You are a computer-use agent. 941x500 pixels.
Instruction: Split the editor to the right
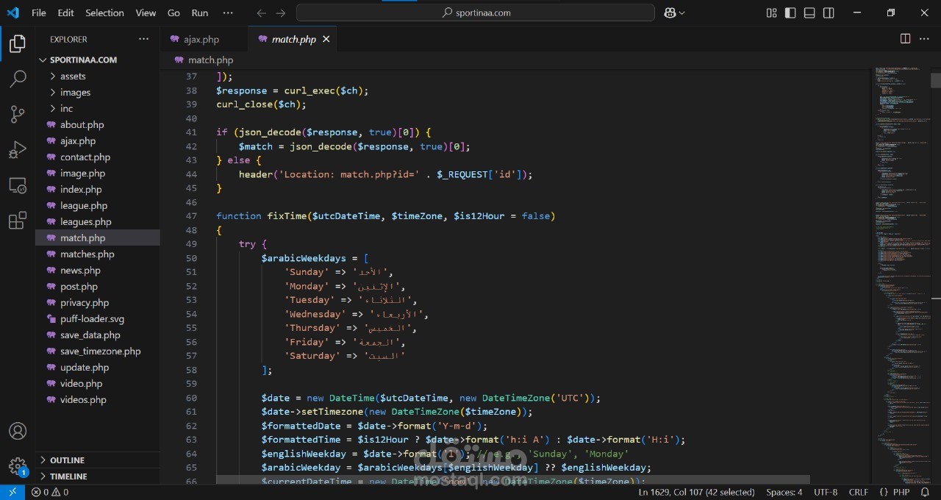point(906,38)
